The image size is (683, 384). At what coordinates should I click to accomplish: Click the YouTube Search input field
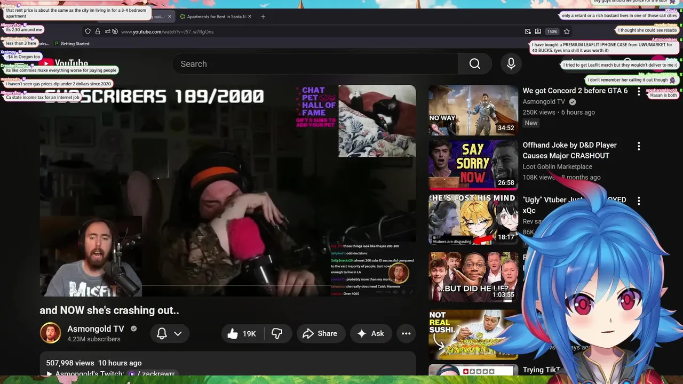click(x=315, y=64)
